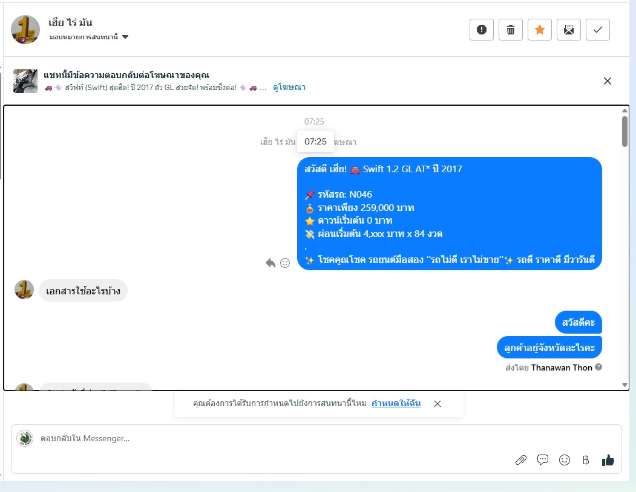Screen dimensions: 636x492
Task: Toggle the orange star follow-up marker
Action: tap(539, 30)
